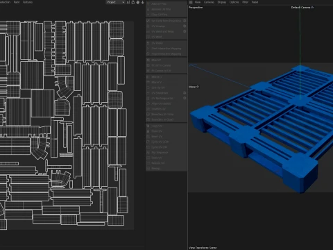Image resolution: width=333 pixels, height=250 pixels.
Task: Click the Mirror V command icon
Action: click(x=148, y=82)
